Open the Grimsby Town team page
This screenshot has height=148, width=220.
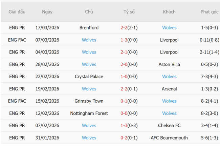89,101
